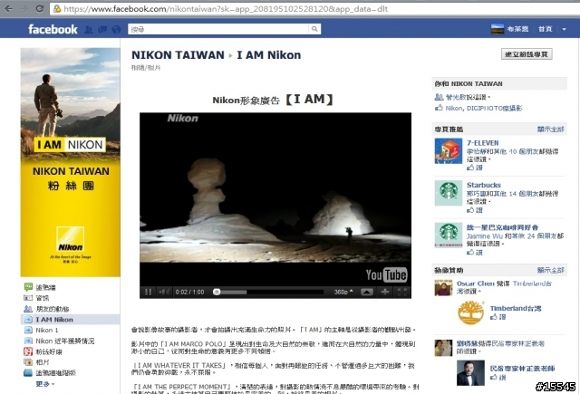Pause the YouTube video
The image size is (580, 394).
click(x=148, y=292)
